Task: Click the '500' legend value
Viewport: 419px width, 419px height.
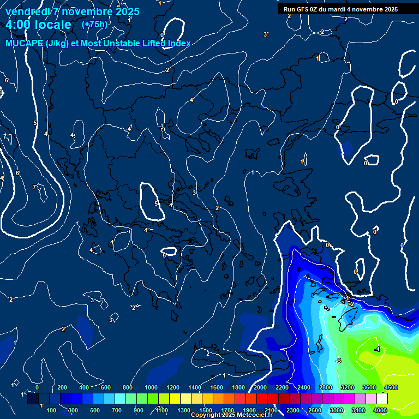Action: coord(94,410)
